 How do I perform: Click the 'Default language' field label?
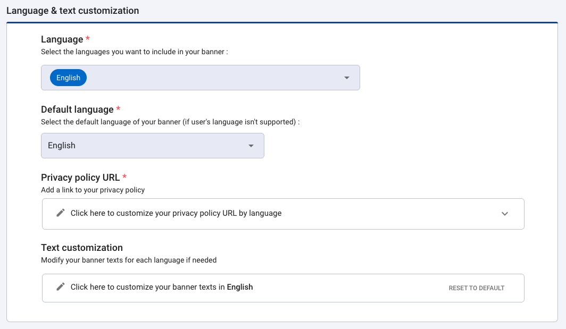click(77, 109)
